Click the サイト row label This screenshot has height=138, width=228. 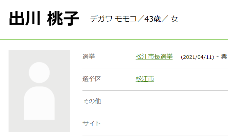91,124
